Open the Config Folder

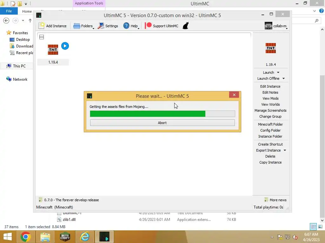(x=270, y=130)
